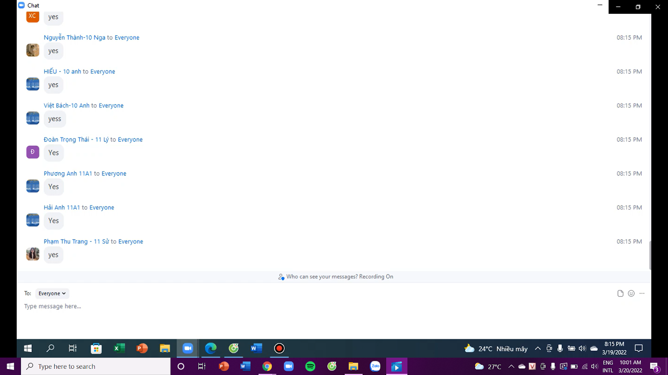This screenshot has width=668, height=375.
Task: Expand hidden tray icons in inner taskbar
Action: pos(538,348)
